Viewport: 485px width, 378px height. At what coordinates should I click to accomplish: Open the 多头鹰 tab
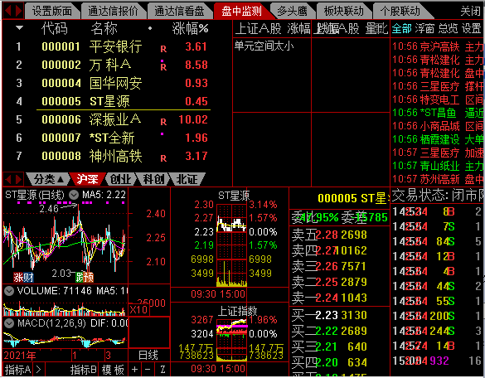coord(292,12)
